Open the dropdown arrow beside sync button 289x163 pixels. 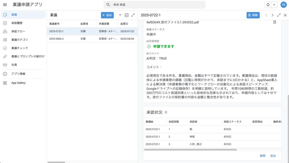tap(274, 5)
